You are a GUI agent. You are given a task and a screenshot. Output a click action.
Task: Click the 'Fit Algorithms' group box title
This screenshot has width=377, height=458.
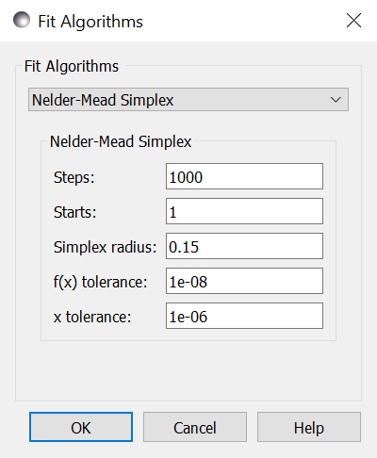click(72, 66)
